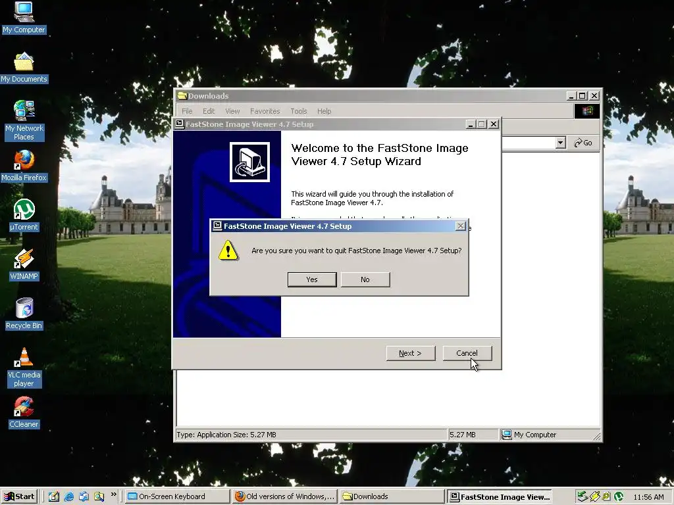Click the Winamp lightning tray icon
674x505 pixels.
pos(595,497)
